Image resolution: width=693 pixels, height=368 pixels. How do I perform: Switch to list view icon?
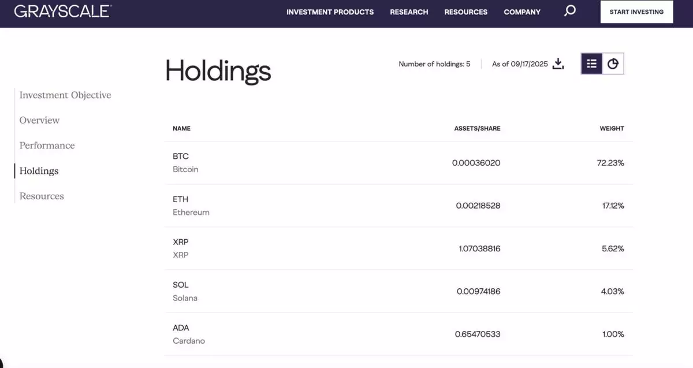pyautogui.click(x=591, y=64)
